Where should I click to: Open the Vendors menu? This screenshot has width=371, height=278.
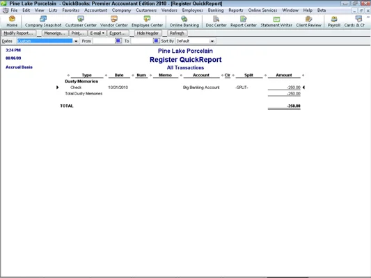point(169,10)
